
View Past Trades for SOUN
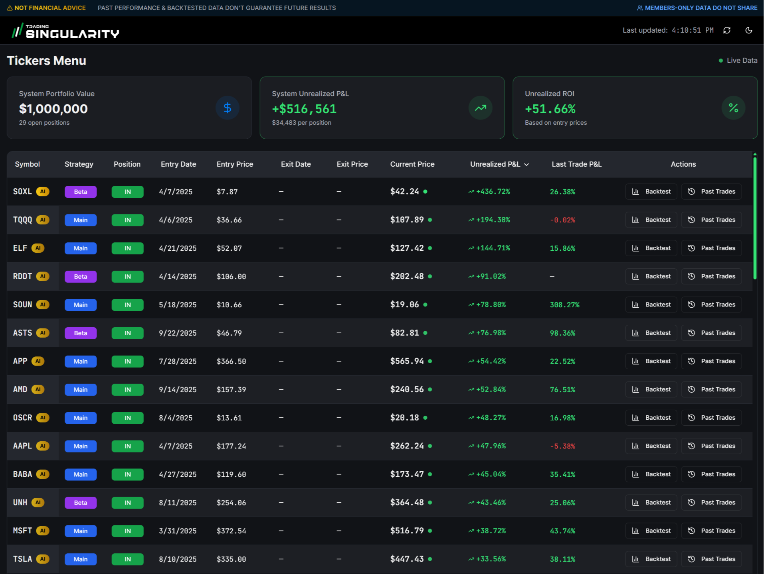(x=711, y=305)
